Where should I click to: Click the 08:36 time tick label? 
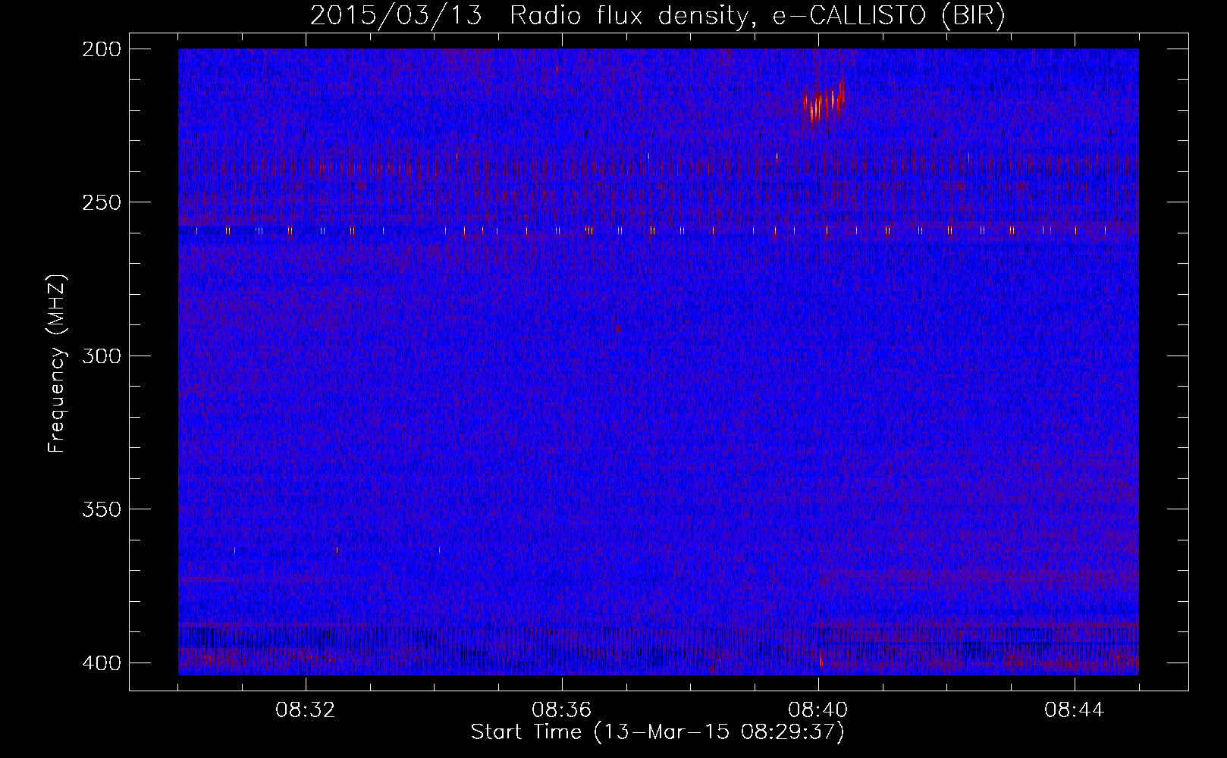coord(561,710)
